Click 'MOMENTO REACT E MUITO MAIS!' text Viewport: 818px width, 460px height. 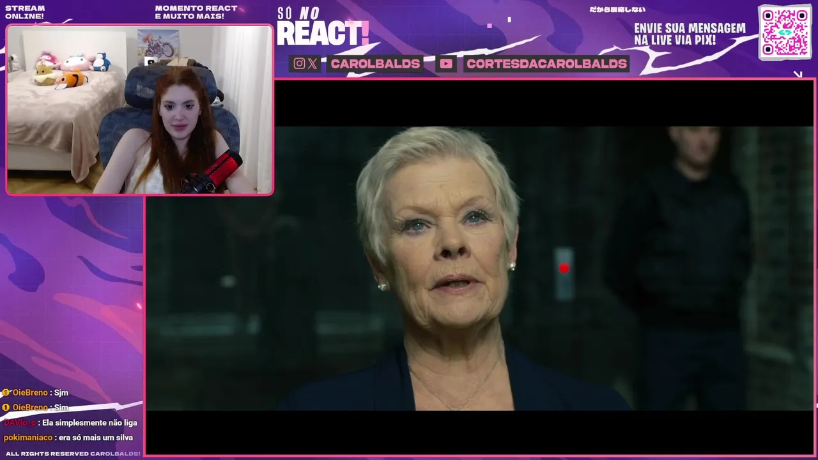[x=196, y=12]
